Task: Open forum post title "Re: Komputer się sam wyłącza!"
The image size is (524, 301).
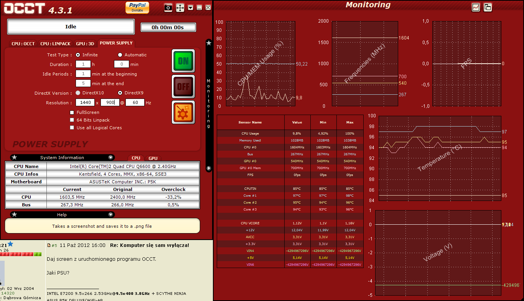Action: (x=150, y=245)
